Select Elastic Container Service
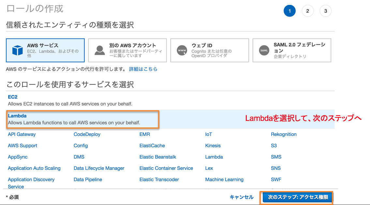The height and width of the screenshot is (205, 370). click(166, 168)
